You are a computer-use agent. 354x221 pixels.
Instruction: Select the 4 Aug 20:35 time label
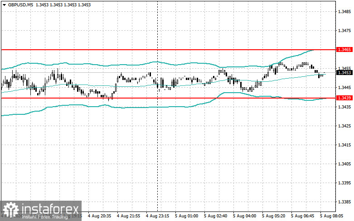(x=99, y=216)
